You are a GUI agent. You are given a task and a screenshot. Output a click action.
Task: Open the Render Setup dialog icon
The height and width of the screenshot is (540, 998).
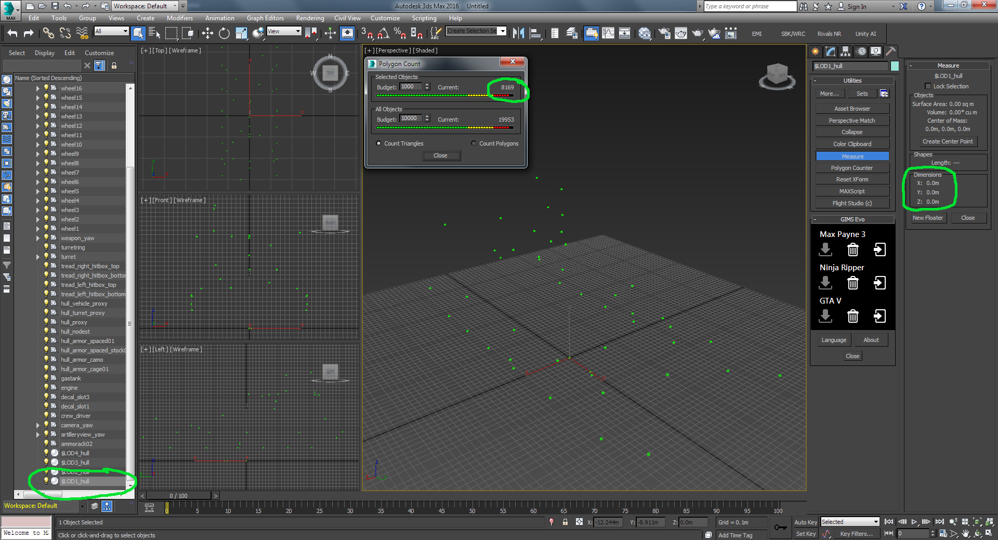click(x=664, y=34)
